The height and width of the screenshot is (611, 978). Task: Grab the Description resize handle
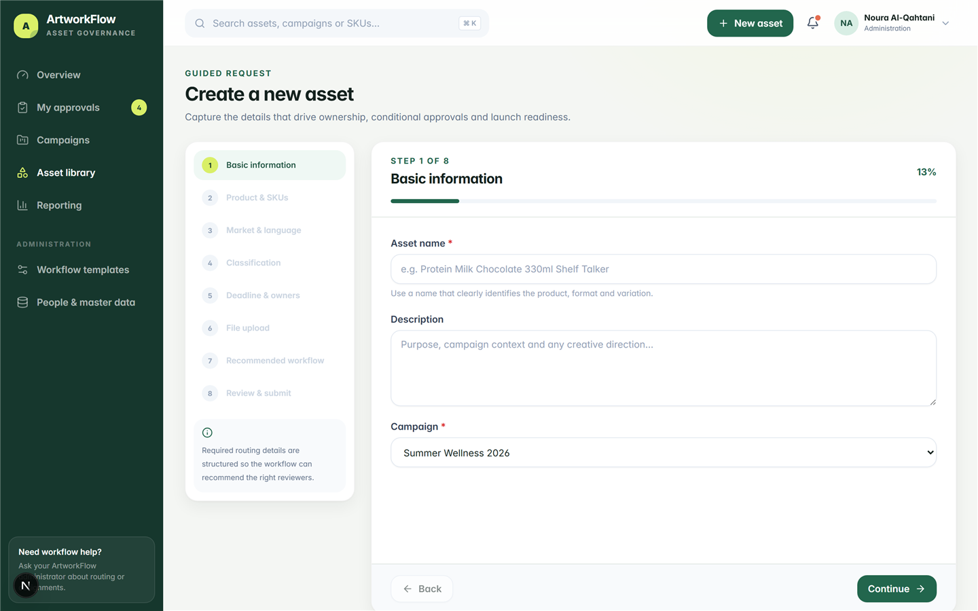(x=932, y=402)
